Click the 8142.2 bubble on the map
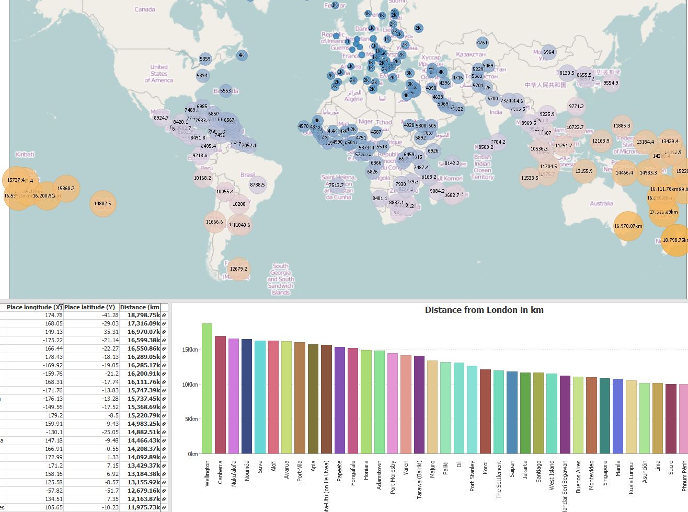The width and height of the screenshot is (688, 512). 452,164
